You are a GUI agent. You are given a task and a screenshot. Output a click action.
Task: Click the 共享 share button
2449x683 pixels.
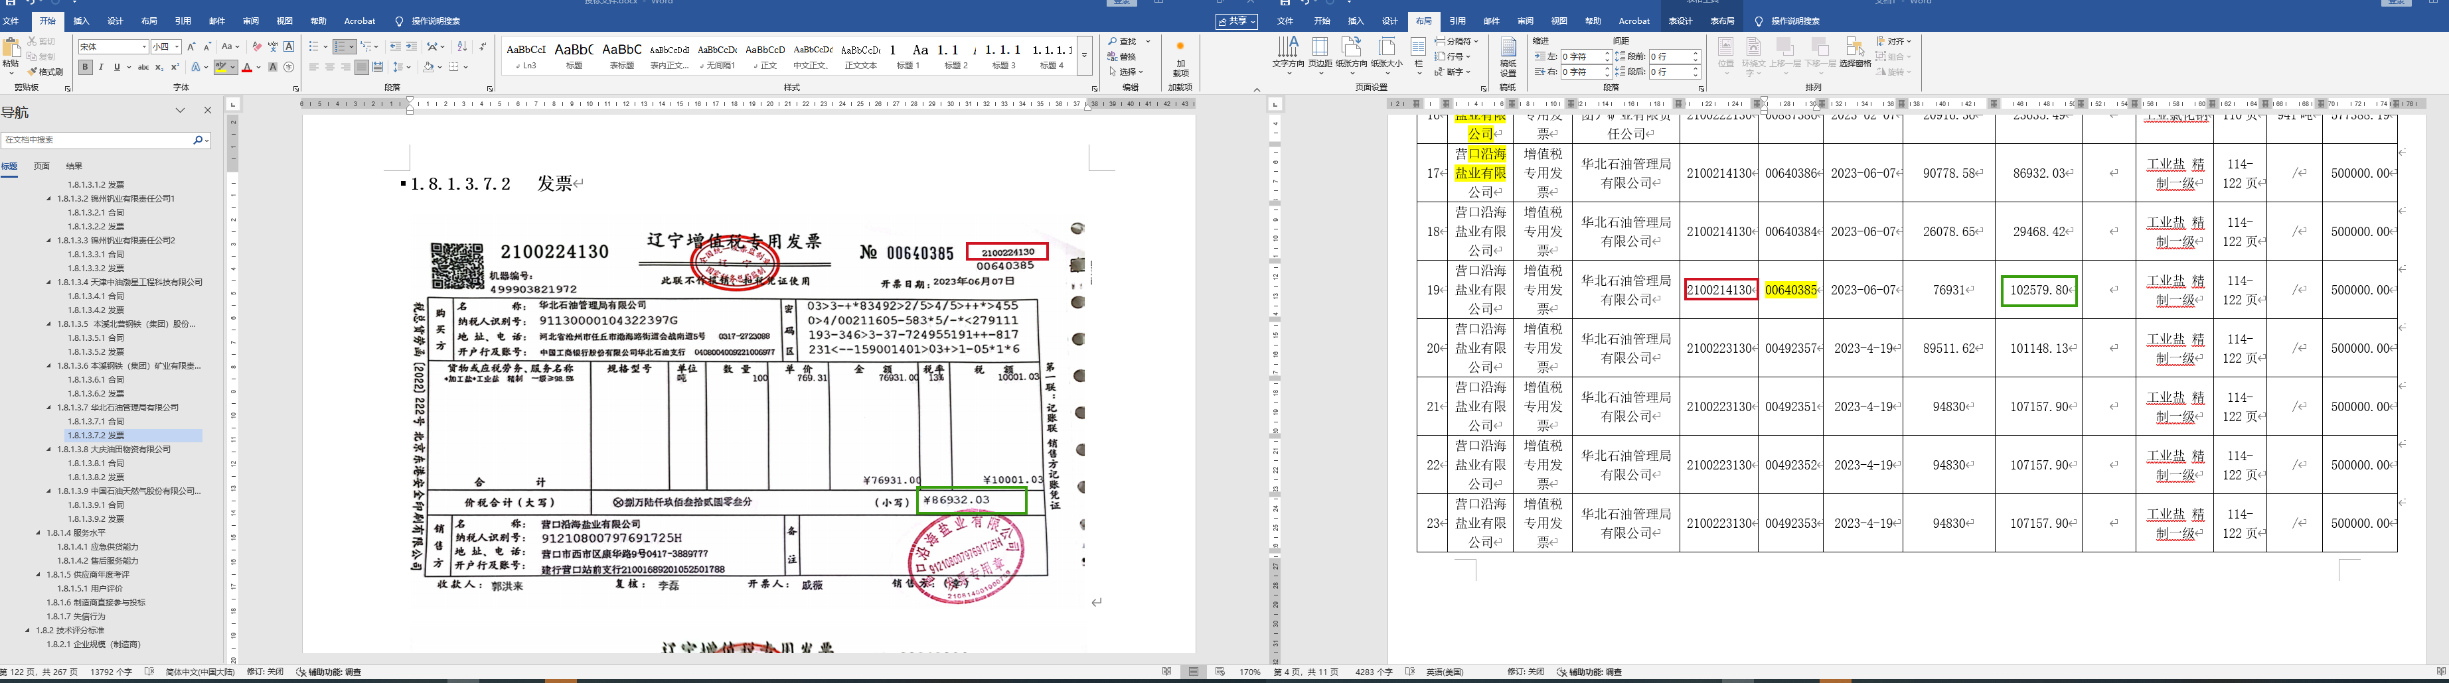[1236, 21]
